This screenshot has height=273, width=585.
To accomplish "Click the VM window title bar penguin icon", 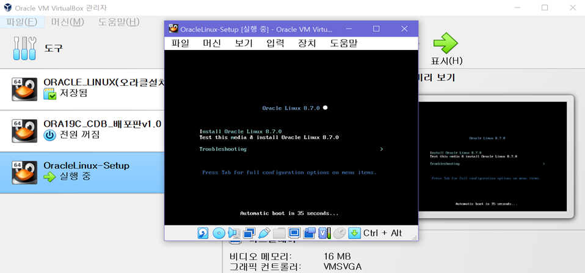I will coord(173,29).
